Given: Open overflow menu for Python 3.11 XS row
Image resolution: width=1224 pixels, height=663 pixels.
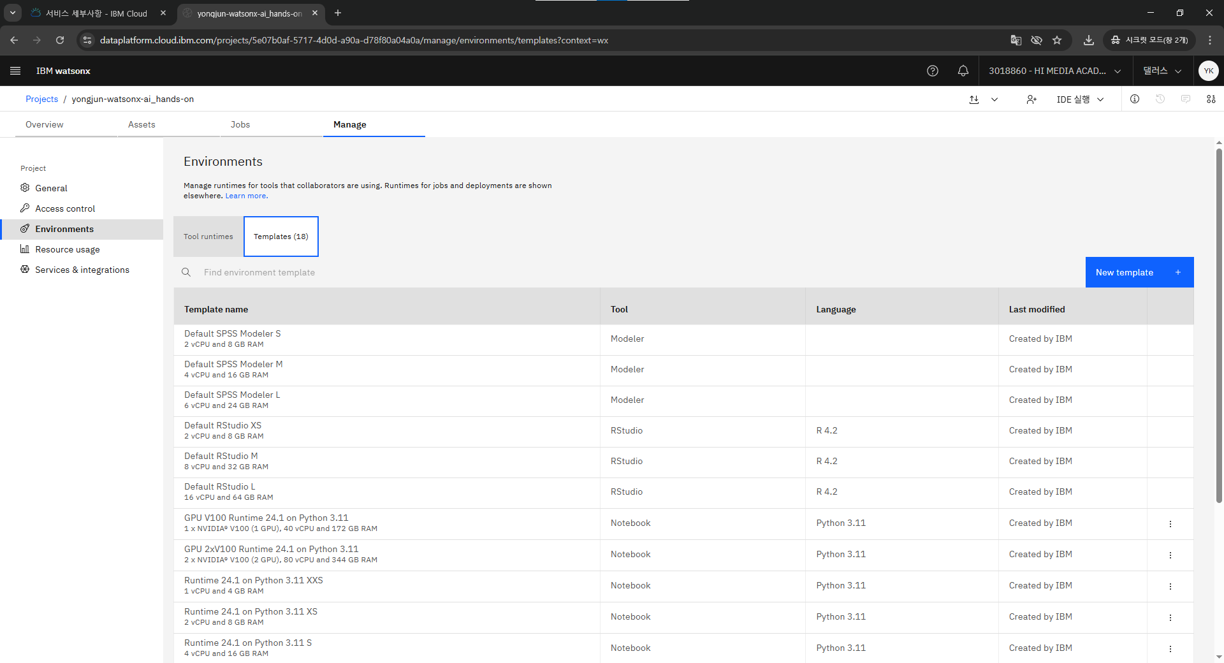Looking at the screenshot, I should coord(1170,618).
